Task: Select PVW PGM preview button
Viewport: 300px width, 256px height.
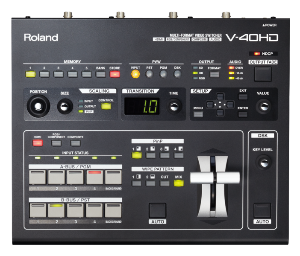Action: [x=163, y=74]
